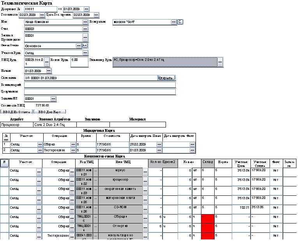
Task: Click the ЗП 00001 01.03.2009 basis field
Action: [91, 78]
